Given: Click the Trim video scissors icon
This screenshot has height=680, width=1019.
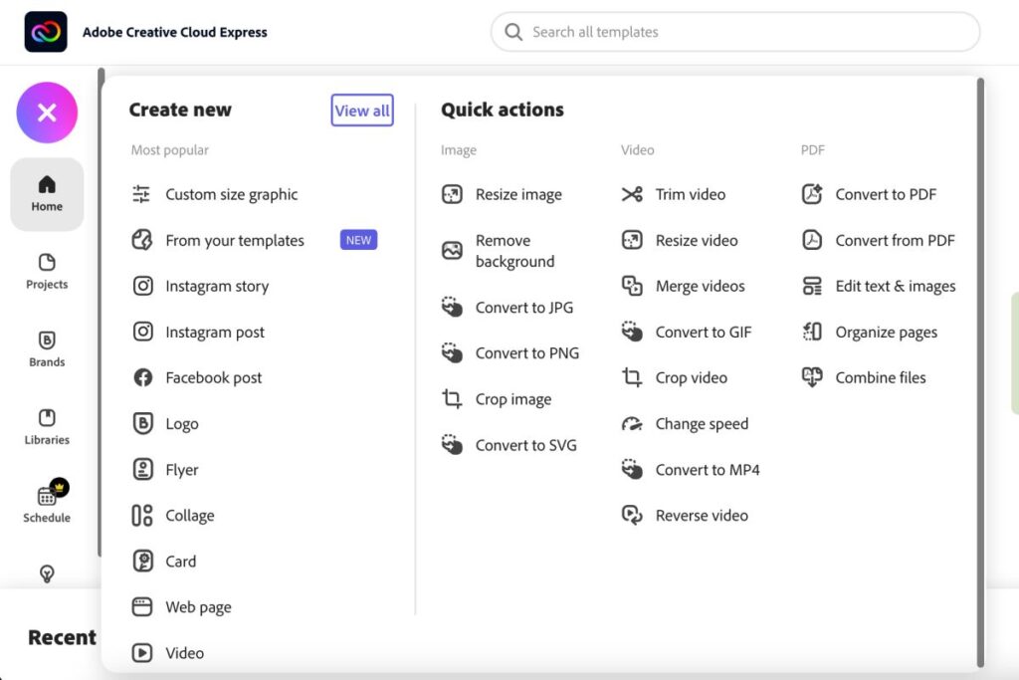Looking at the screenshot, I should [632, 194].
